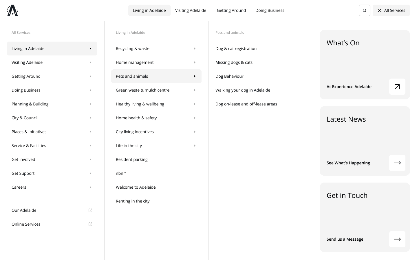Open Welcome to Adelaide link
Screen dimensions: 417x260
click(x=136, y=187)
